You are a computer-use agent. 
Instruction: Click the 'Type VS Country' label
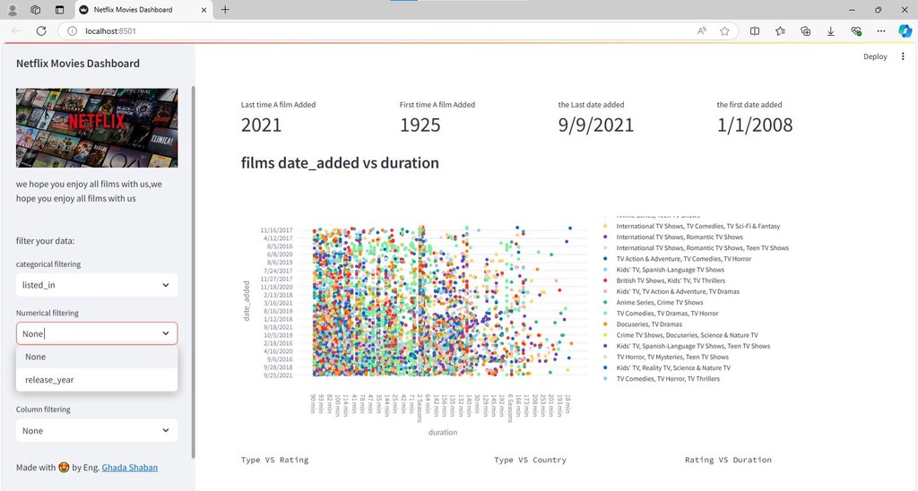pyautogui.click(x=530, y=460)
